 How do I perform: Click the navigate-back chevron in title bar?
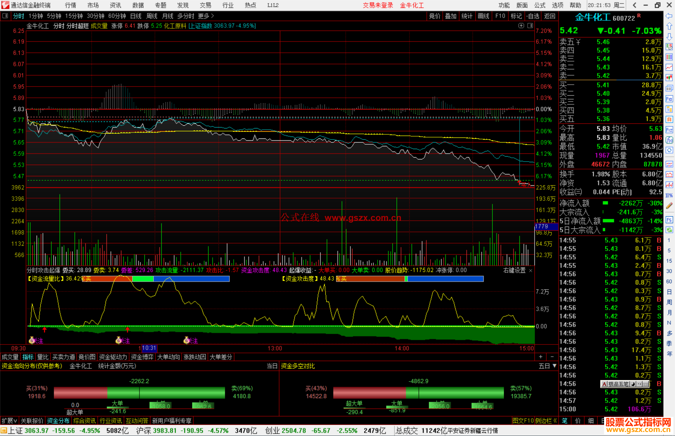[634, 5]
